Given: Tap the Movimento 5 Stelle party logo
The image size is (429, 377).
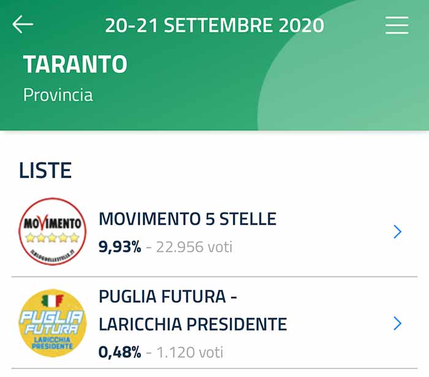Looking at the screenshot, I should (53, 231).
